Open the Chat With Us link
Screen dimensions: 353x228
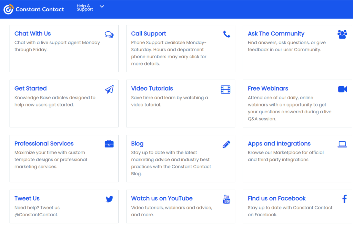(x=32, y=33)
